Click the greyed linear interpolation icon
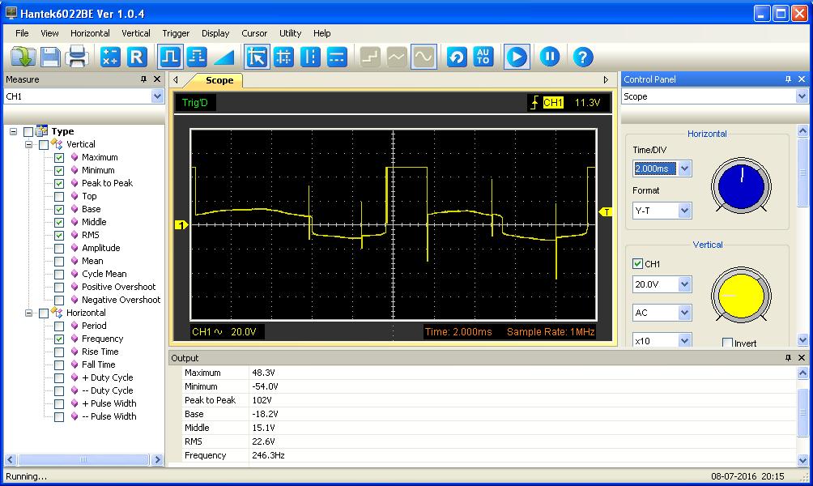This screenshot has height=486, width=813. pyautogui.click(x=397, y=57)
